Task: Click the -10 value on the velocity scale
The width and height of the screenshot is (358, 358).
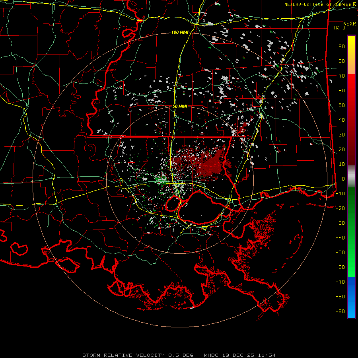Action: (340, 194)
